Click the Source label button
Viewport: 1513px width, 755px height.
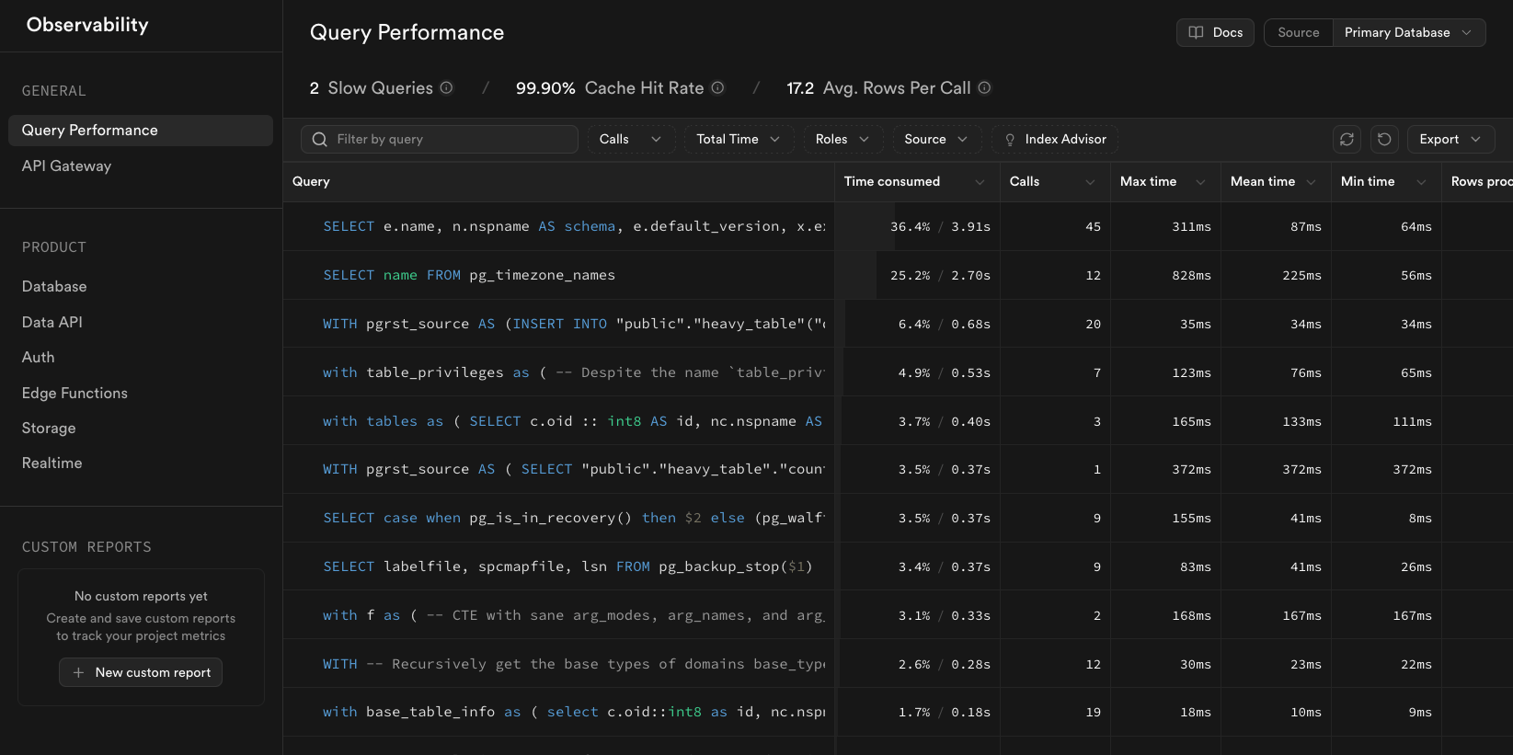(x=1299, y=32)
